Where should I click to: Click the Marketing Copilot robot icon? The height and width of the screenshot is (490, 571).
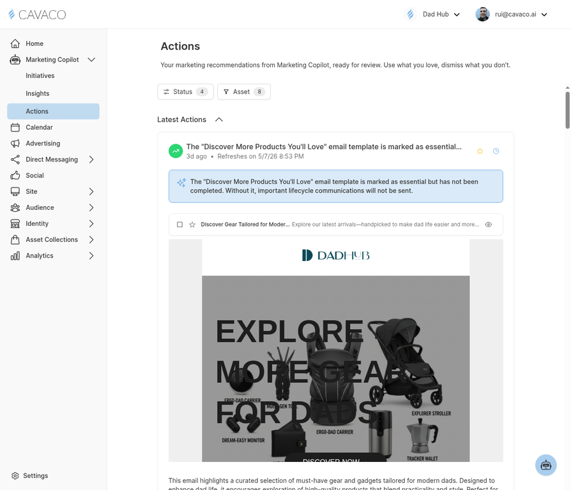[15, 60]
